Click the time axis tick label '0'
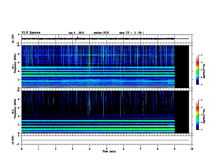Screen dimensions: 216x167 [22, 149]
